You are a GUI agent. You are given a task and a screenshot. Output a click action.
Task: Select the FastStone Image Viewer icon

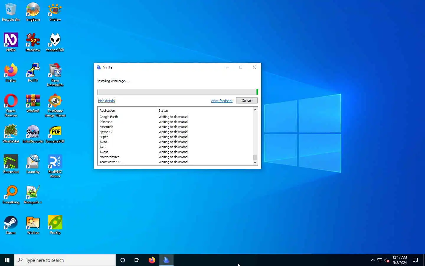click(x=55, y=106)
